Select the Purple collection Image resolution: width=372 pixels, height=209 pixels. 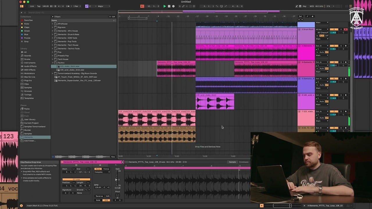point(27,38)
